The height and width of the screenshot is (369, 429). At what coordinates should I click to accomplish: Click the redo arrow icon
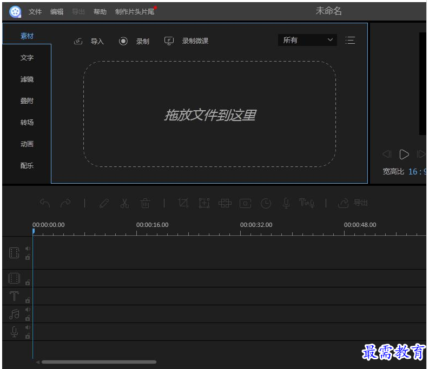point(65,203)
